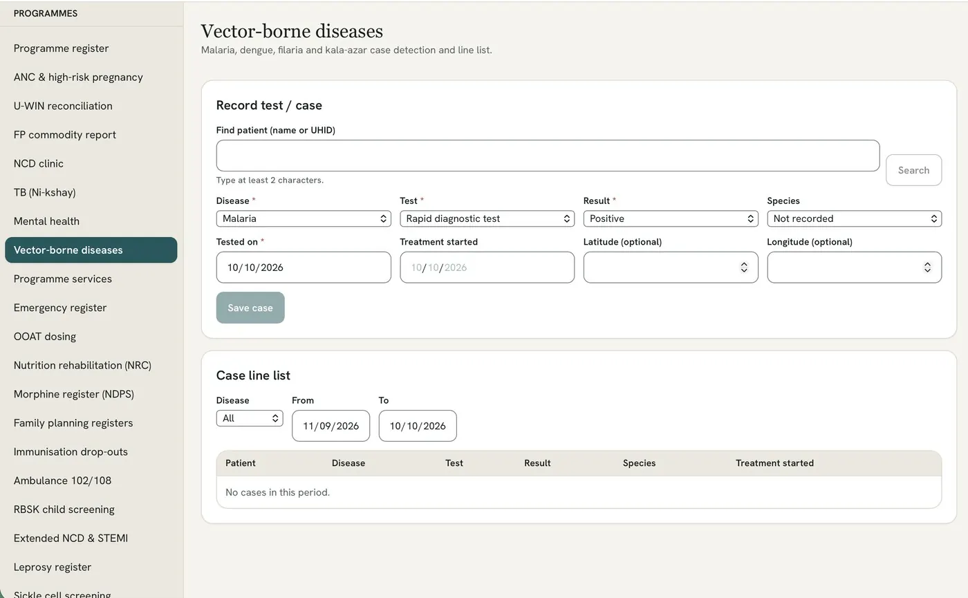
Task: Open Immunisation drop-outs
Action: click(91, 451)
